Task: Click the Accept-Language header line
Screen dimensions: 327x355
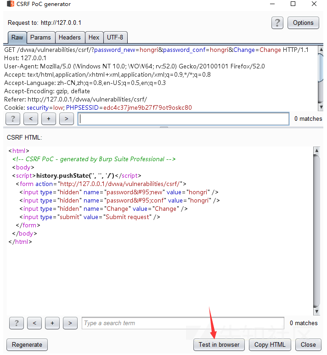Action: coord(85,83)
